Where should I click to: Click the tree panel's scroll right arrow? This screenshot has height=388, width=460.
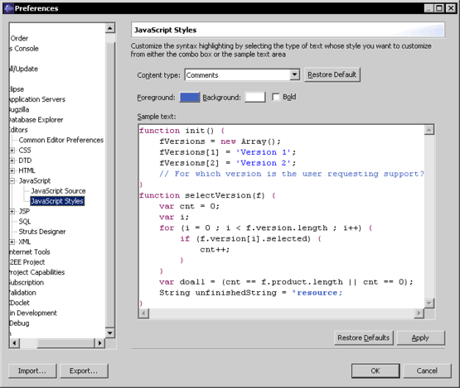(99, 342)
